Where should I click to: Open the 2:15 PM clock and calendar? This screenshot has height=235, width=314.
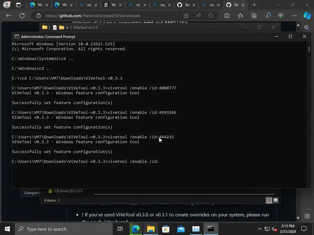click(288, 229)
